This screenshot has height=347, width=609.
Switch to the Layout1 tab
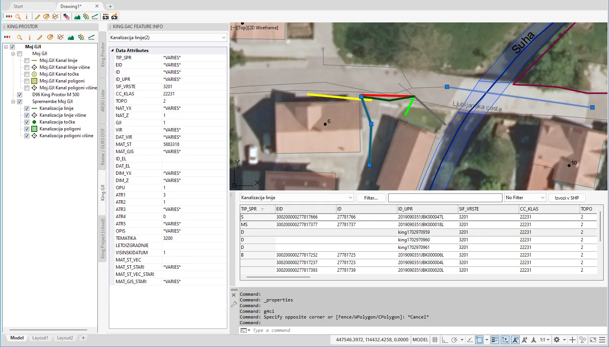(x=40, y=338)
